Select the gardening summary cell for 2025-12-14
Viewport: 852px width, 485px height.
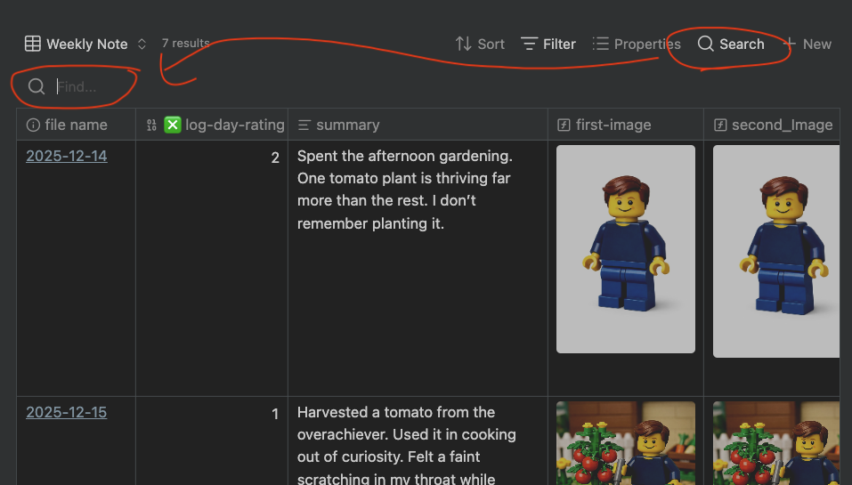click(405, 190)
